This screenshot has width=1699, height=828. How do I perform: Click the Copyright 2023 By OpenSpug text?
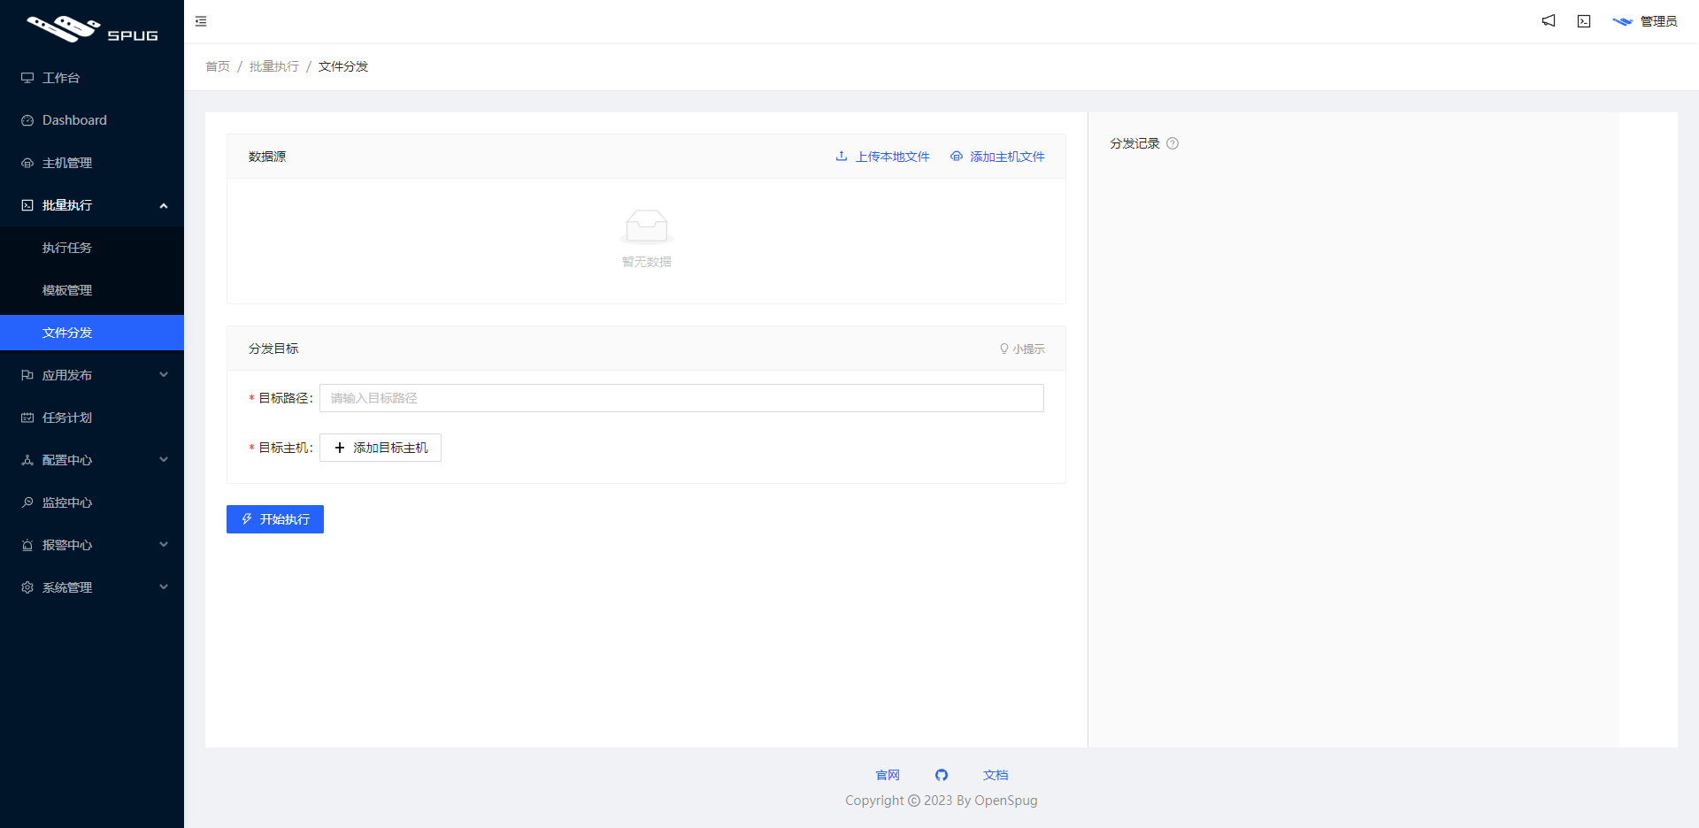pyautogui.click(x=942, y=801)
